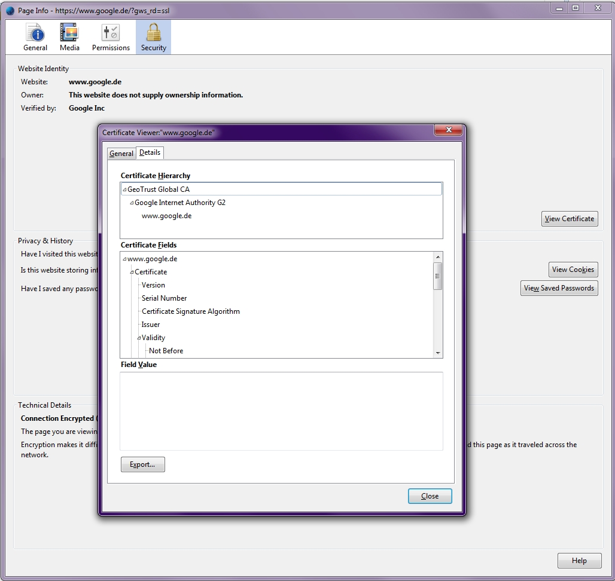Collapse the GeoTrust Global CA node
This screenshot has width=615, height=581.
124,189
